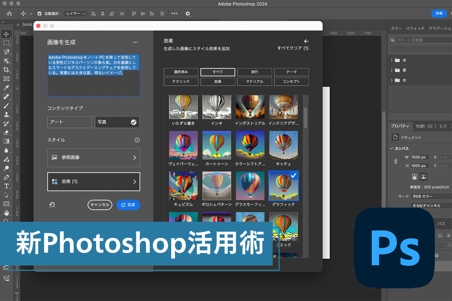Open the スウォッチ panel tab
The image size is (452, 301).
pyautogui.click(x=415, y=28)
